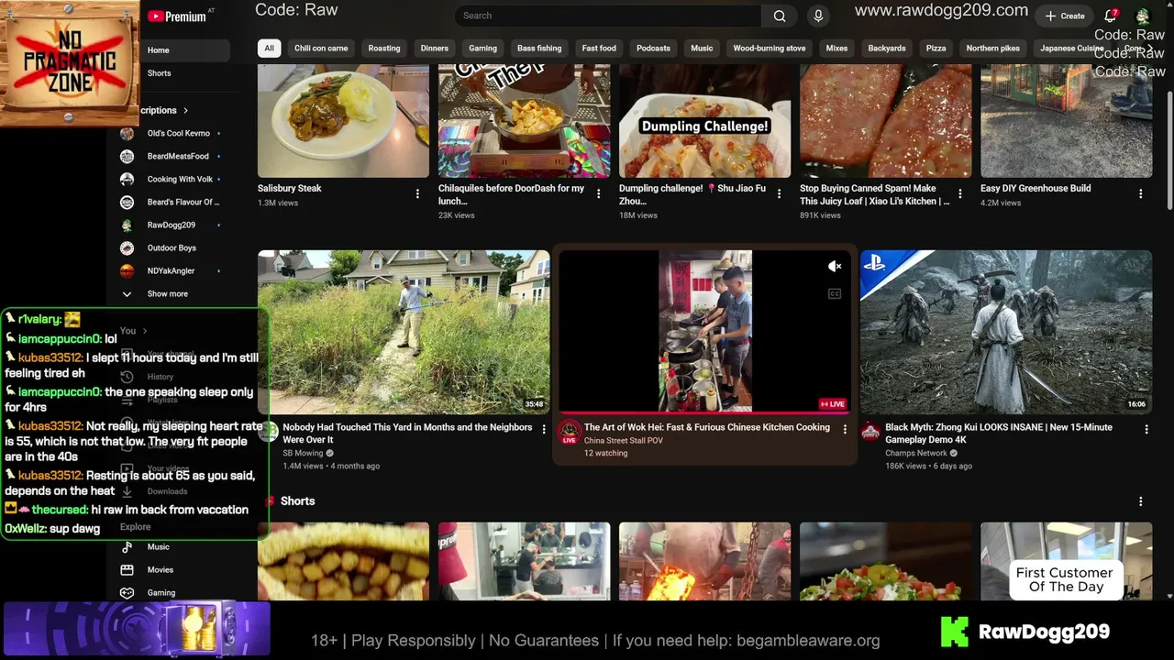
Task: Open the Black Myth gameplay thumbnail
Action: (1006, 332)
